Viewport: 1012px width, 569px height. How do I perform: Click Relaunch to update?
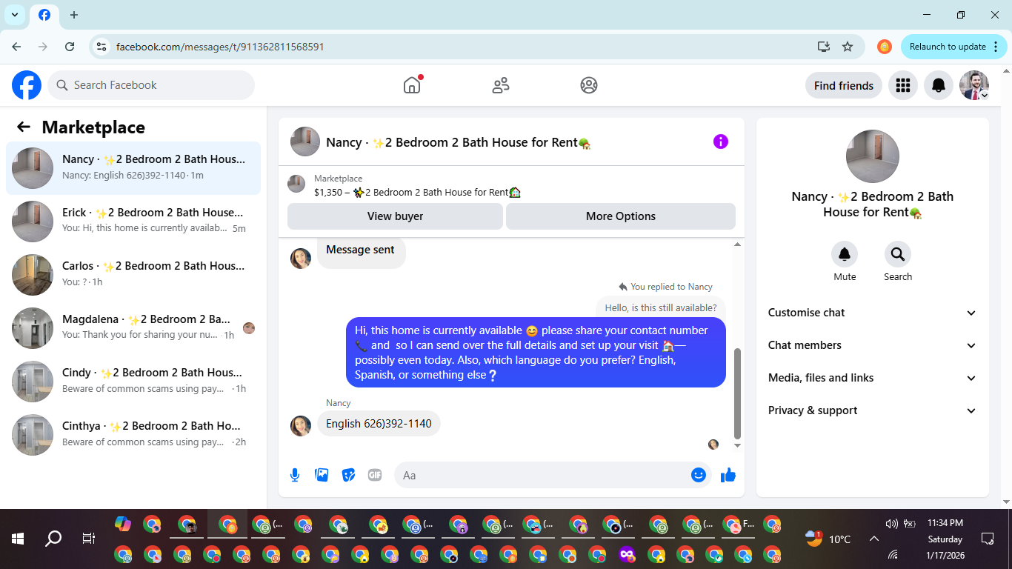[948, 47]
